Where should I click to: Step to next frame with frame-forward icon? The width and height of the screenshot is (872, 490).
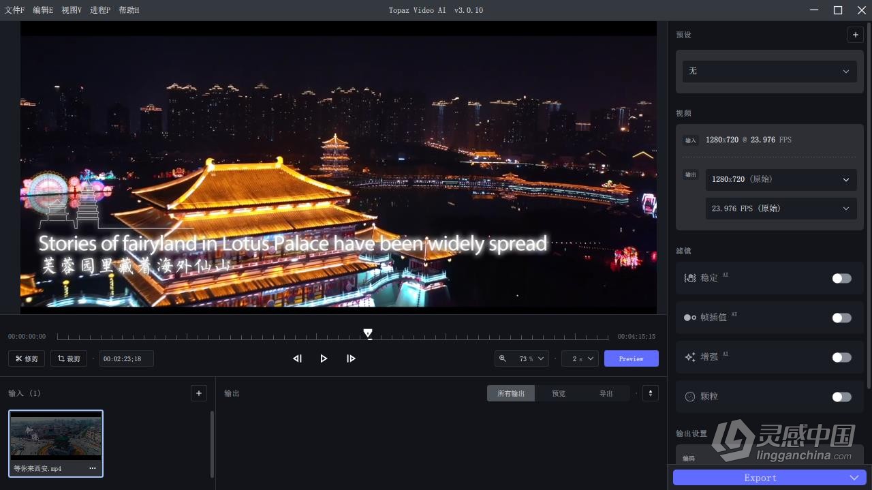(x=351, y=358)
